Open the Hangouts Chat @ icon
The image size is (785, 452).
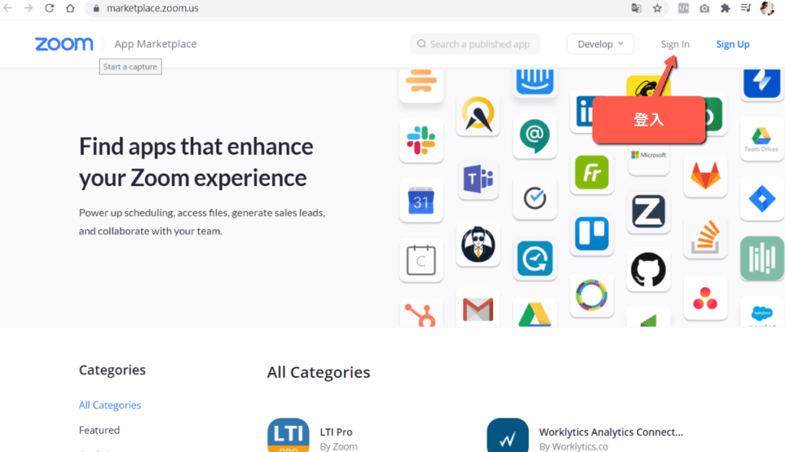534,136
